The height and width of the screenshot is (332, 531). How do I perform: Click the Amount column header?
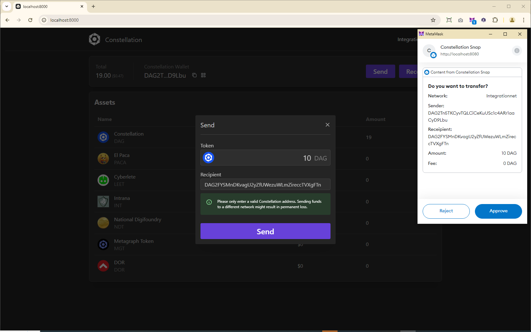coord(375,119)
